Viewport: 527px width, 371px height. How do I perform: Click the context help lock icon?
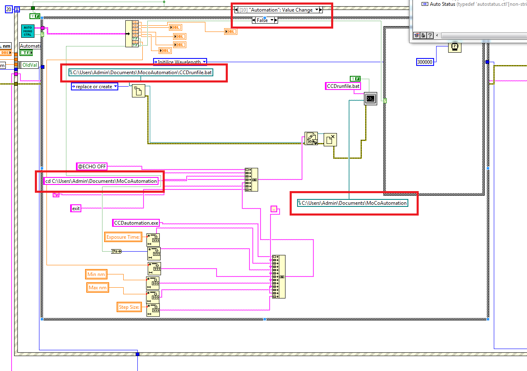tap(423, 35)
